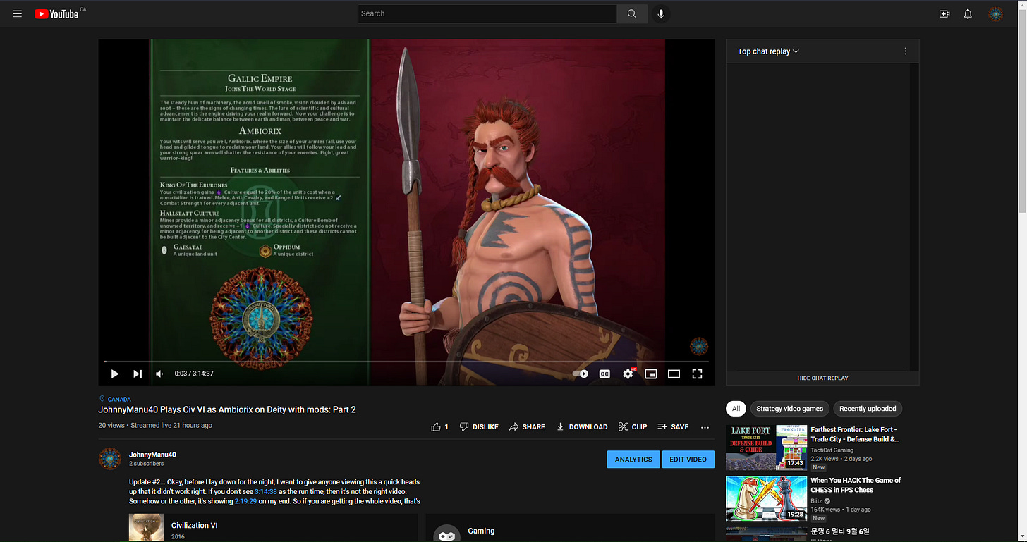
Task: Click HIDE CHAT REPLAY
Action: [822, 378]
